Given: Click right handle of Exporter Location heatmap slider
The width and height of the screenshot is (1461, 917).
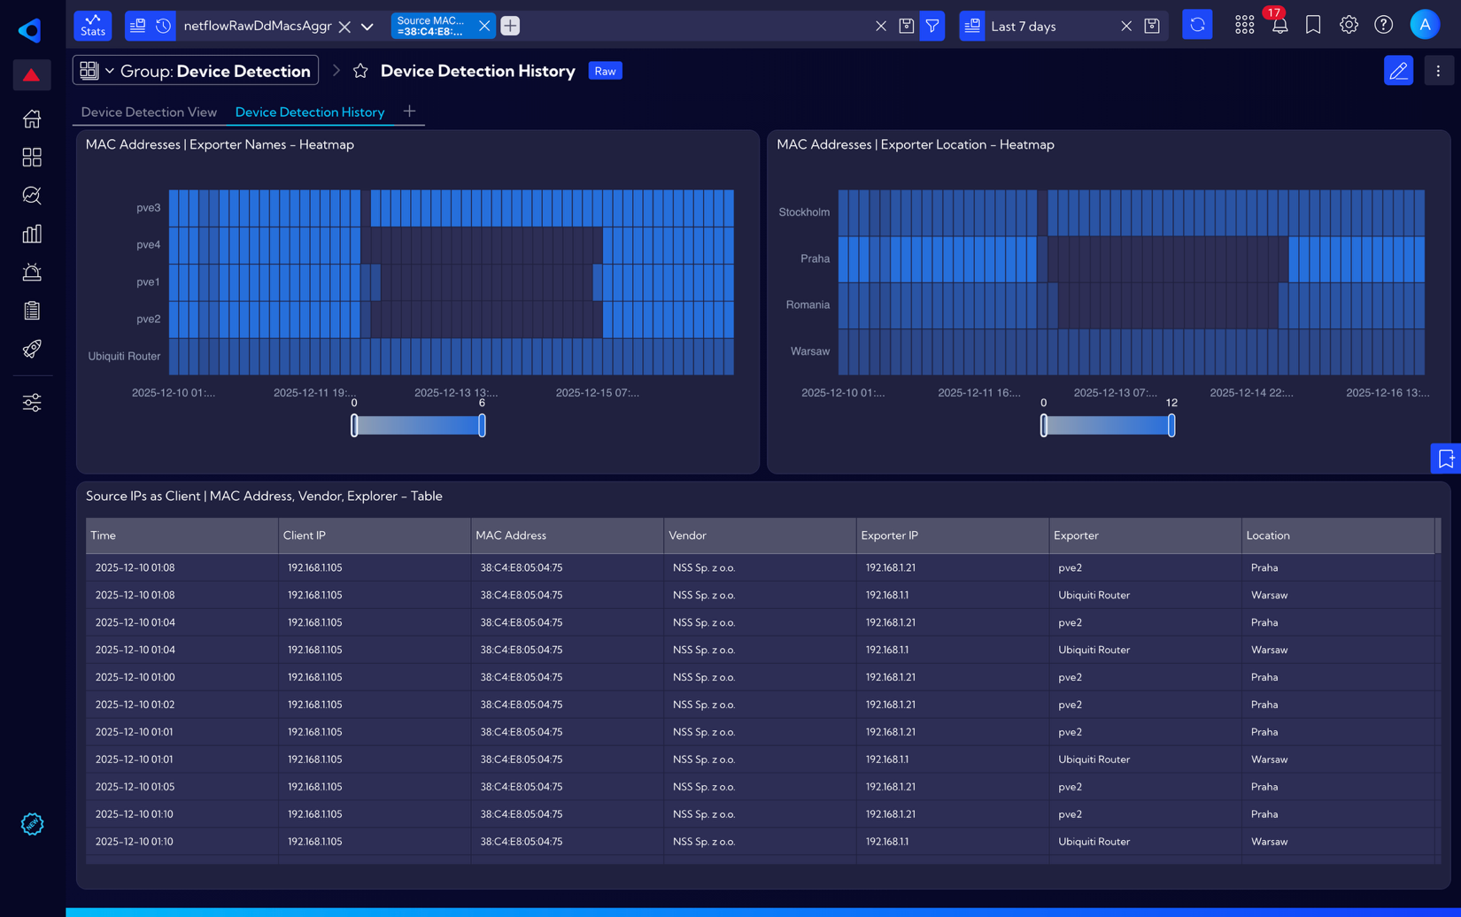Looking at the screenshot, I should coord(1171,426).
